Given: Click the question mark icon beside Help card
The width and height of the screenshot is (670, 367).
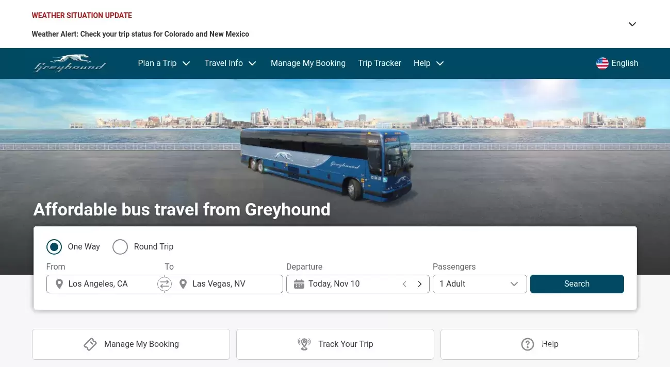Looking at the screenshot, I should (x=527, y=344).
